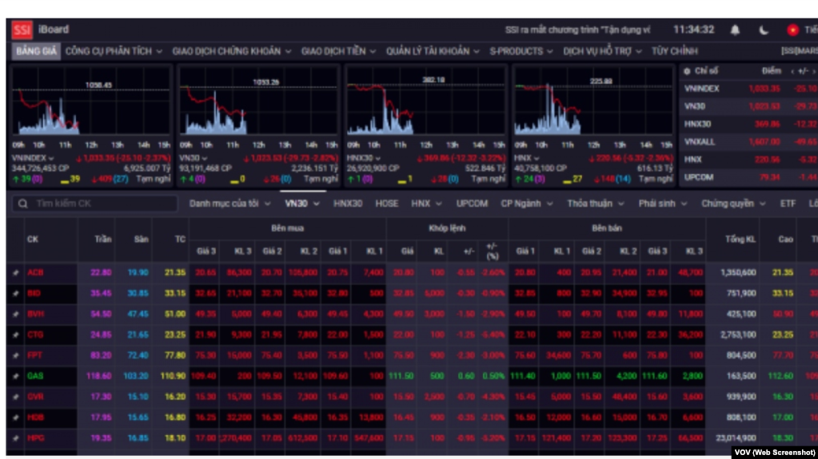818x459 pixels.
Task: Focus the Tìm kiếm CK search field
Action: coord(95,204)
